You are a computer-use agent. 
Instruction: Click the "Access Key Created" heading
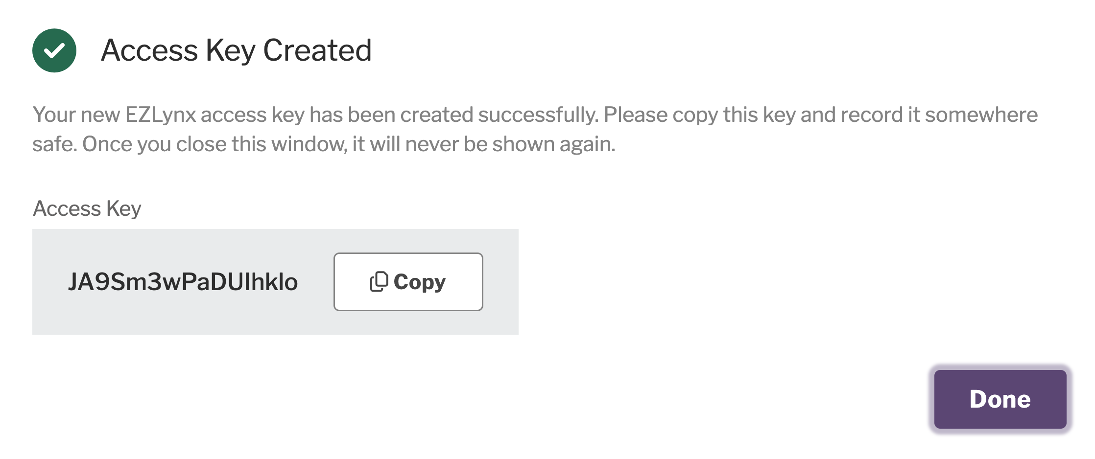tap(236, 50)
